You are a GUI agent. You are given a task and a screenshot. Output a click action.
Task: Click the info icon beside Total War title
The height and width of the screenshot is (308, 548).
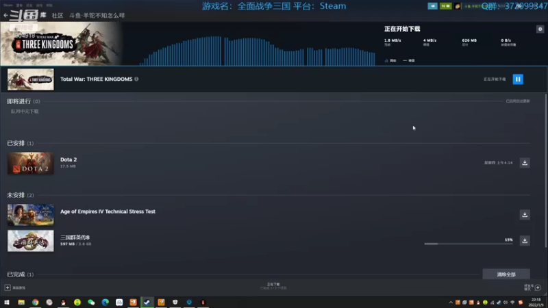click(x=136, y=79)
